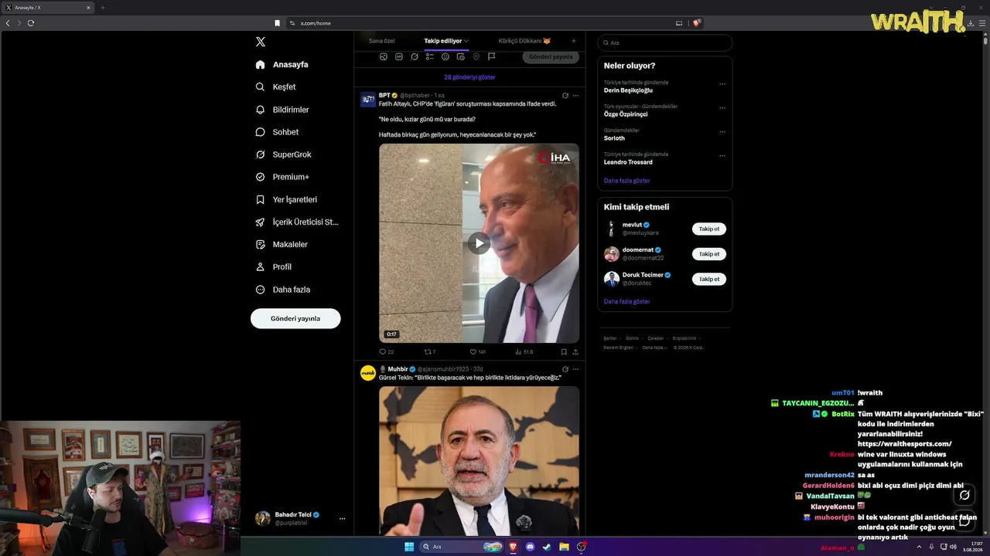
Task: Open more options for Leandro Trossard trend
Action: [722, 155]
